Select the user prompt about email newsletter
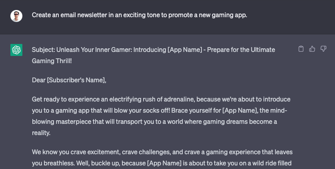Viewport: 335px width, 169px height. pyautogui.click(x=139, y=15)
